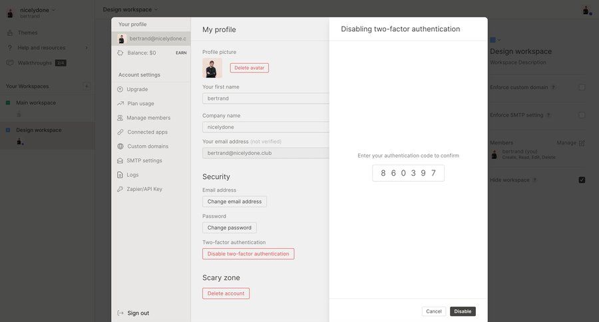Expand Help and resources submenu arrow
The height and width of the screenshot is (322, 599).
click(x=87, y=48)
